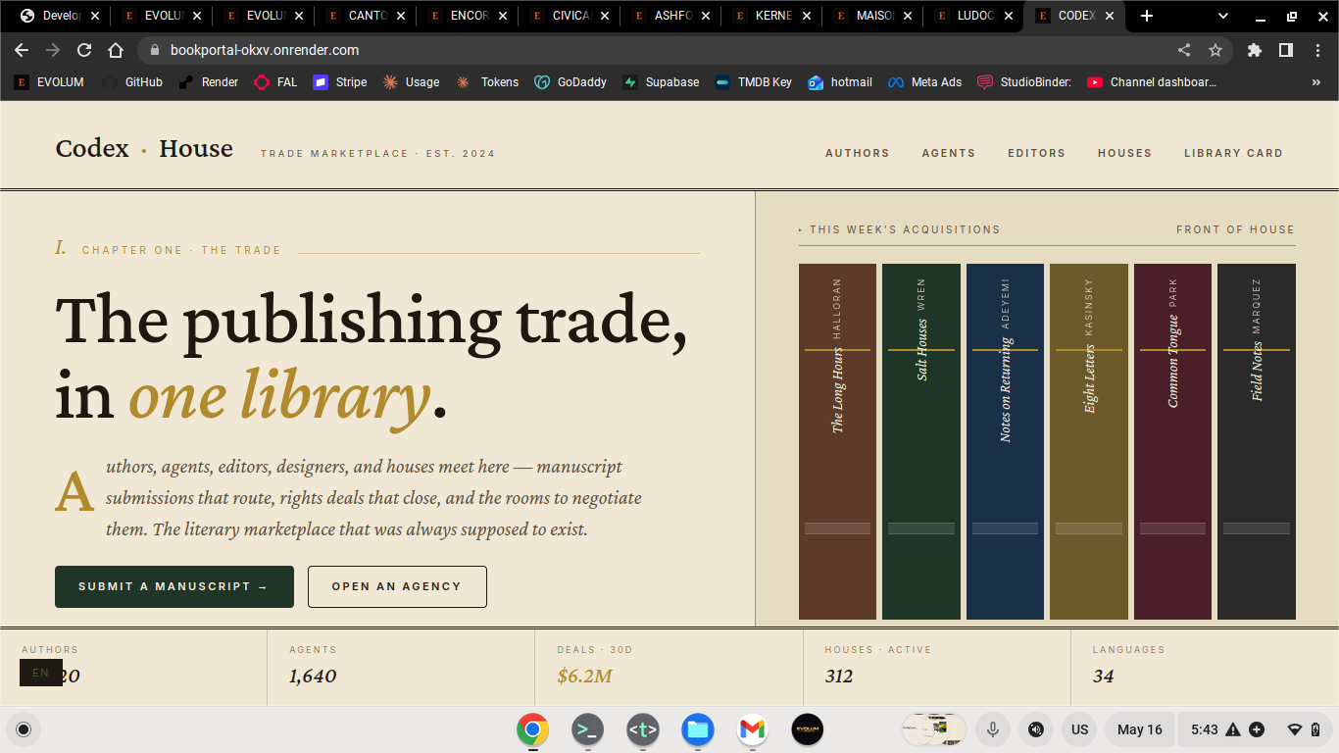Click the Open an Agency button

[x=397, y=586]
